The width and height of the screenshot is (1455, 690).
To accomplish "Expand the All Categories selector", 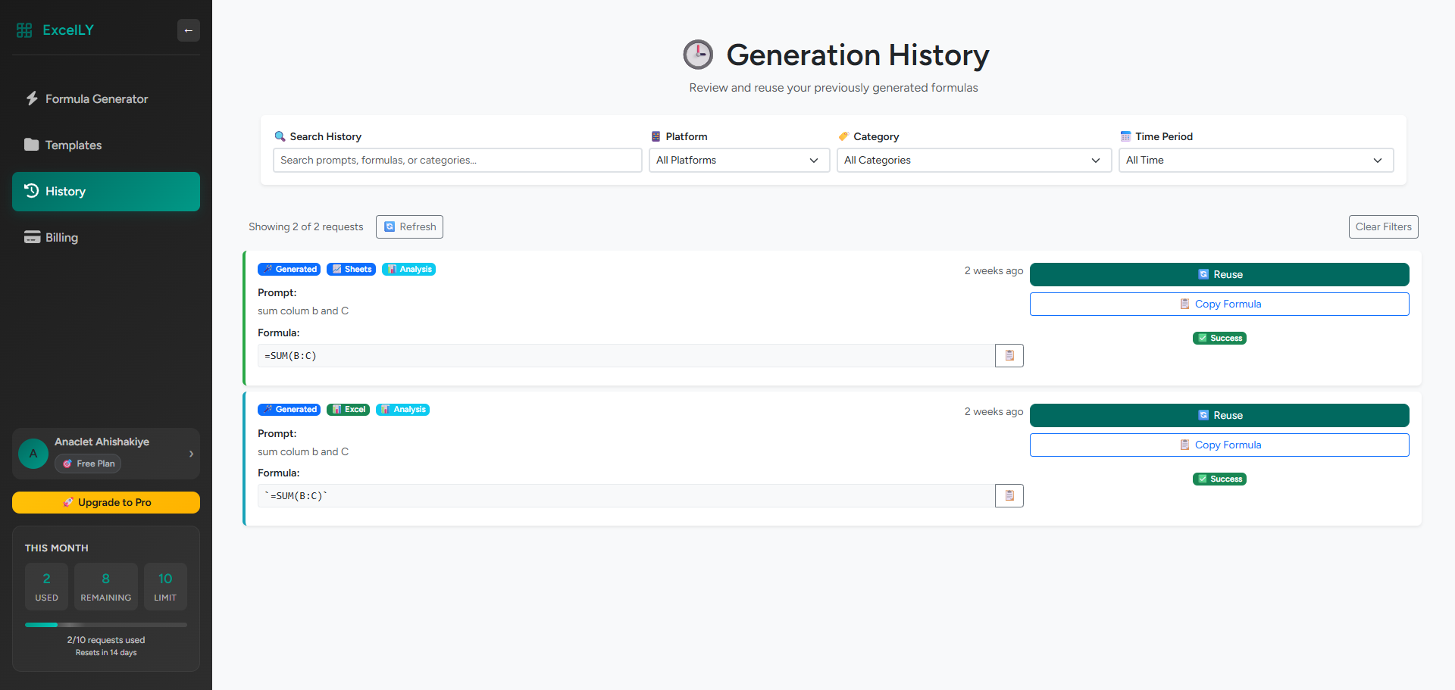I will tap(973, 160).
